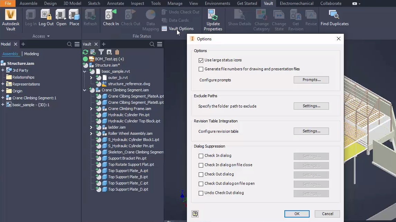
Task: Close the Vault browser tab
Action: [96, 44]
